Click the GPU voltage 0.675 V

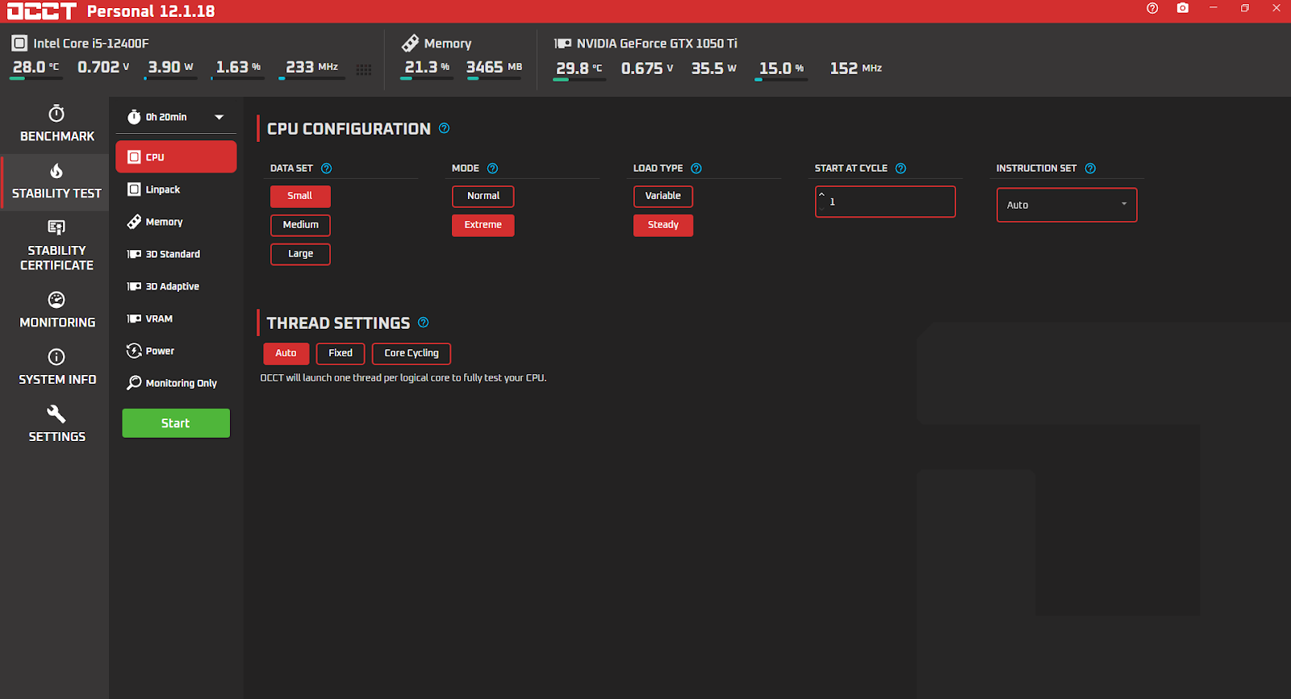point(647,69)
